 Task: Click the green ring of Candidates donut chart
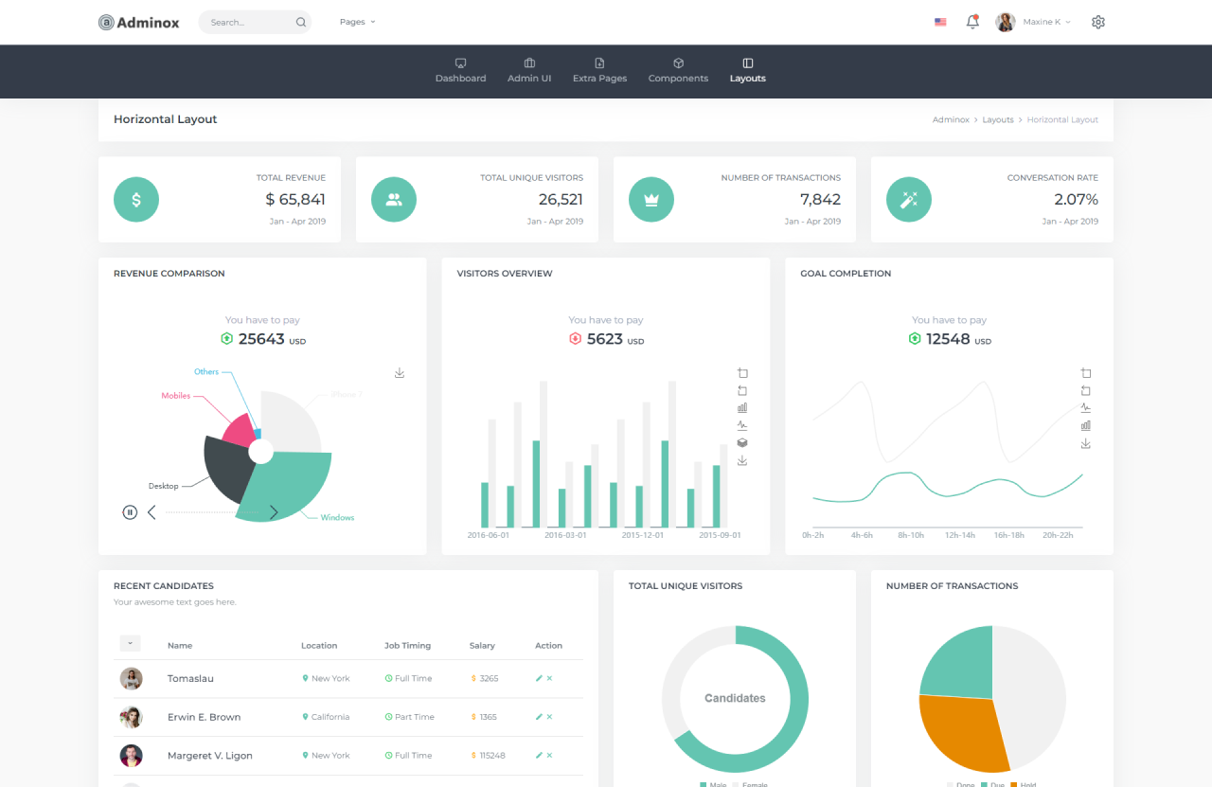797,698
